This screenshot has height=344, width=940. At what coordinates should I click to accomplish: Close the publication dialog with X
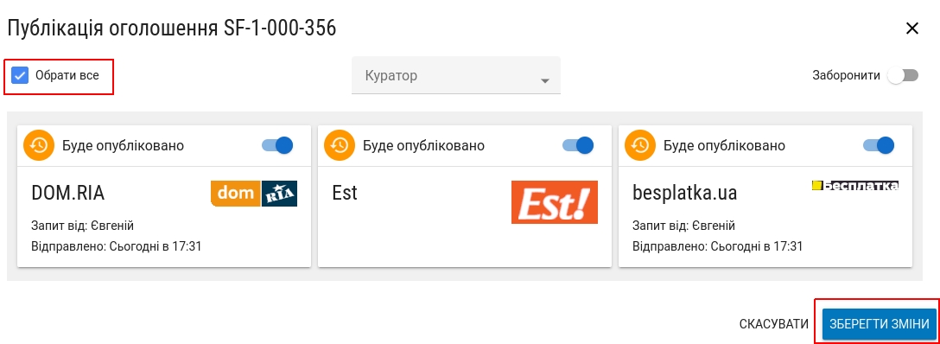pos(911,29)
